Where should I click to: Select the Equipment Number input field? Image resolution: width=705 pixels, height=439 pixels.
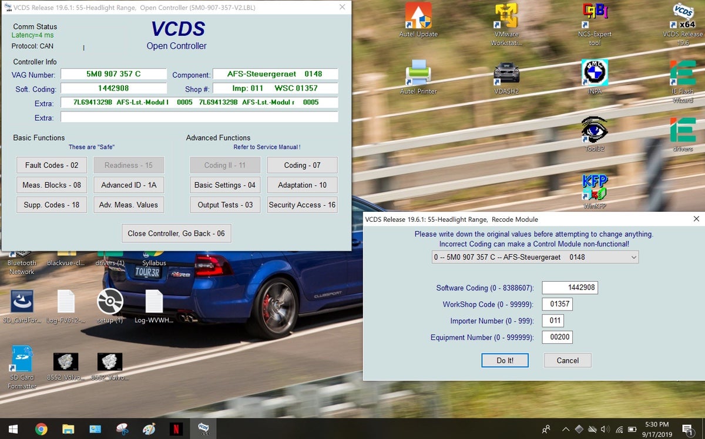click(x=557, y=337)
